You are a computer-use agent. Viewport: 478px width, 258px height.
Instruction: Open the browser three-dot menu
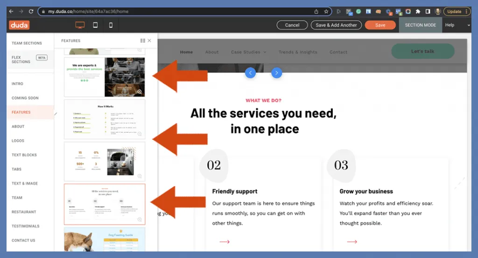pyautogui.click(x=466, y=12)
